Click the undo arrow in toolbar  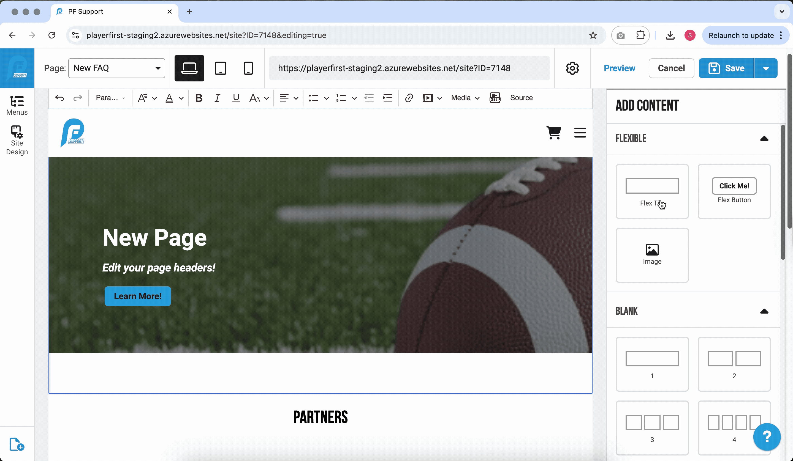click(59, 98)
